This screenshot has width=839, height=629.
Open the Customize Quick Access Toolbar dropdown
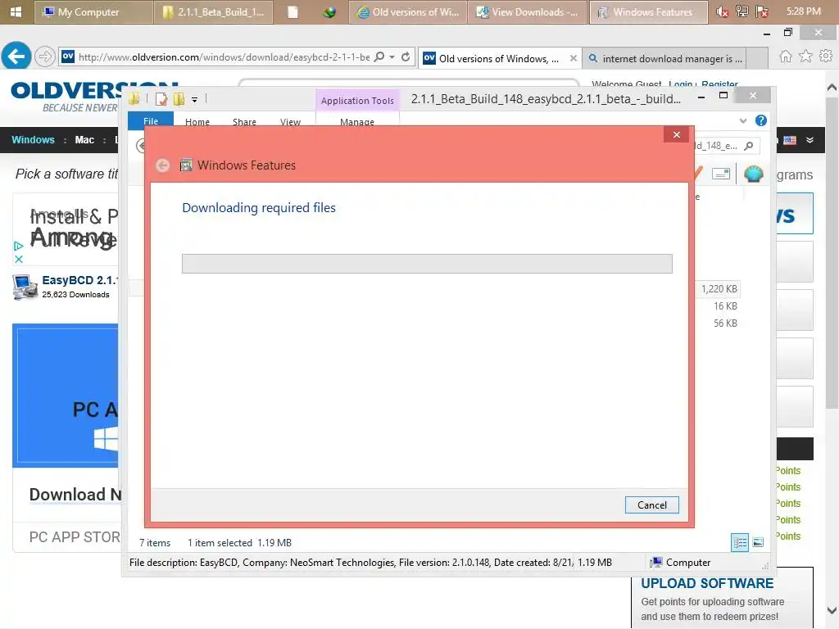(195, 99)
